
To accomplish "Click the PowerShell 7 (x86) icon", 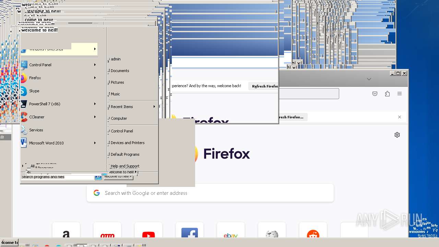I will tap(24, 104).
